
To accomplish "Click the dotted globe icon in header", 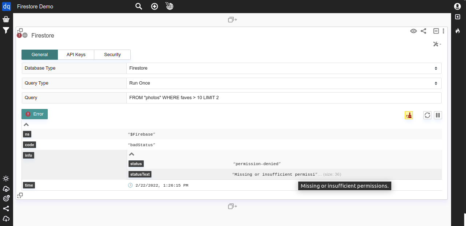I will click(169, 6).
